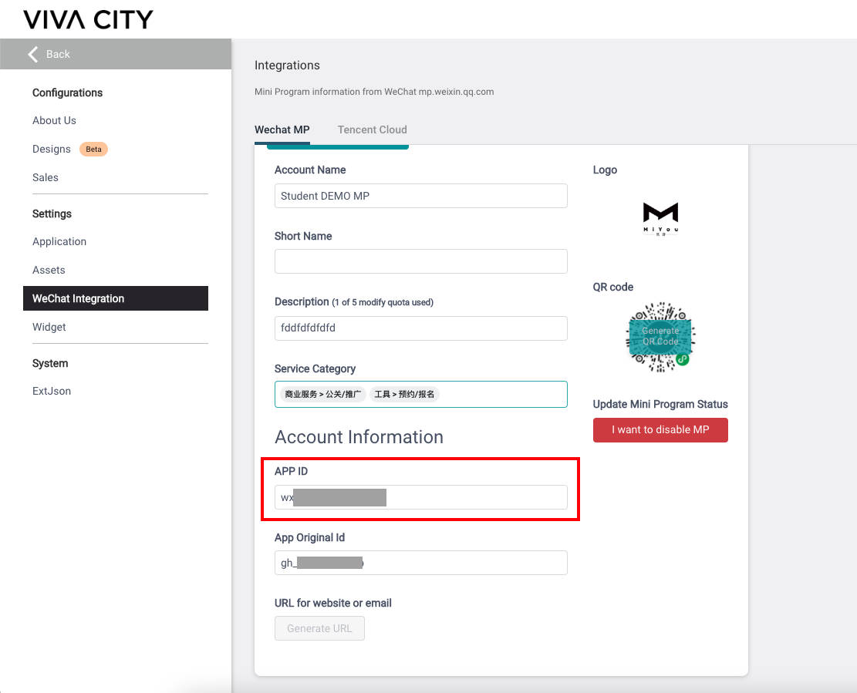857x693 pixels.
Task: Click the '1 of 5 modify quota used' note
Action: click(383, 302)
